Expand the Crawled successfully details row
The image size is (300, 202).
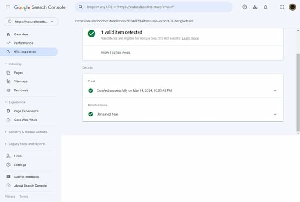click(x=183, y=90)
